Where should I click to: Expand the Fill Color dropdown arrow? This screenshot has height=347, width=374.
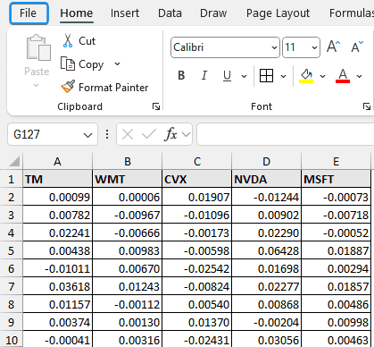tap(322, 76)
